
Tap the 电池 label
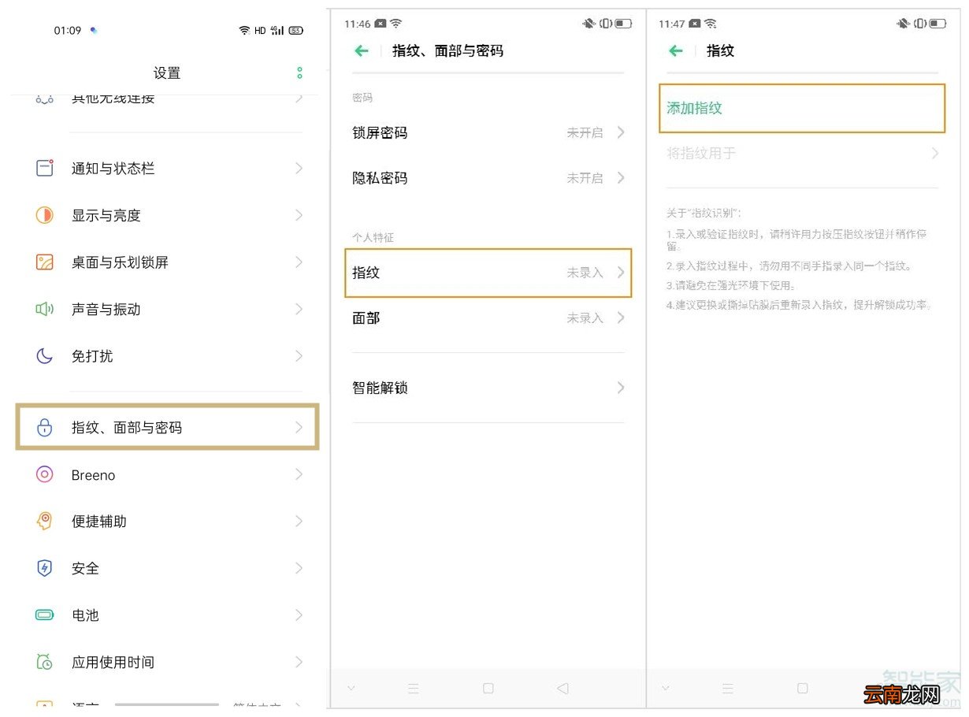[85, 615]
